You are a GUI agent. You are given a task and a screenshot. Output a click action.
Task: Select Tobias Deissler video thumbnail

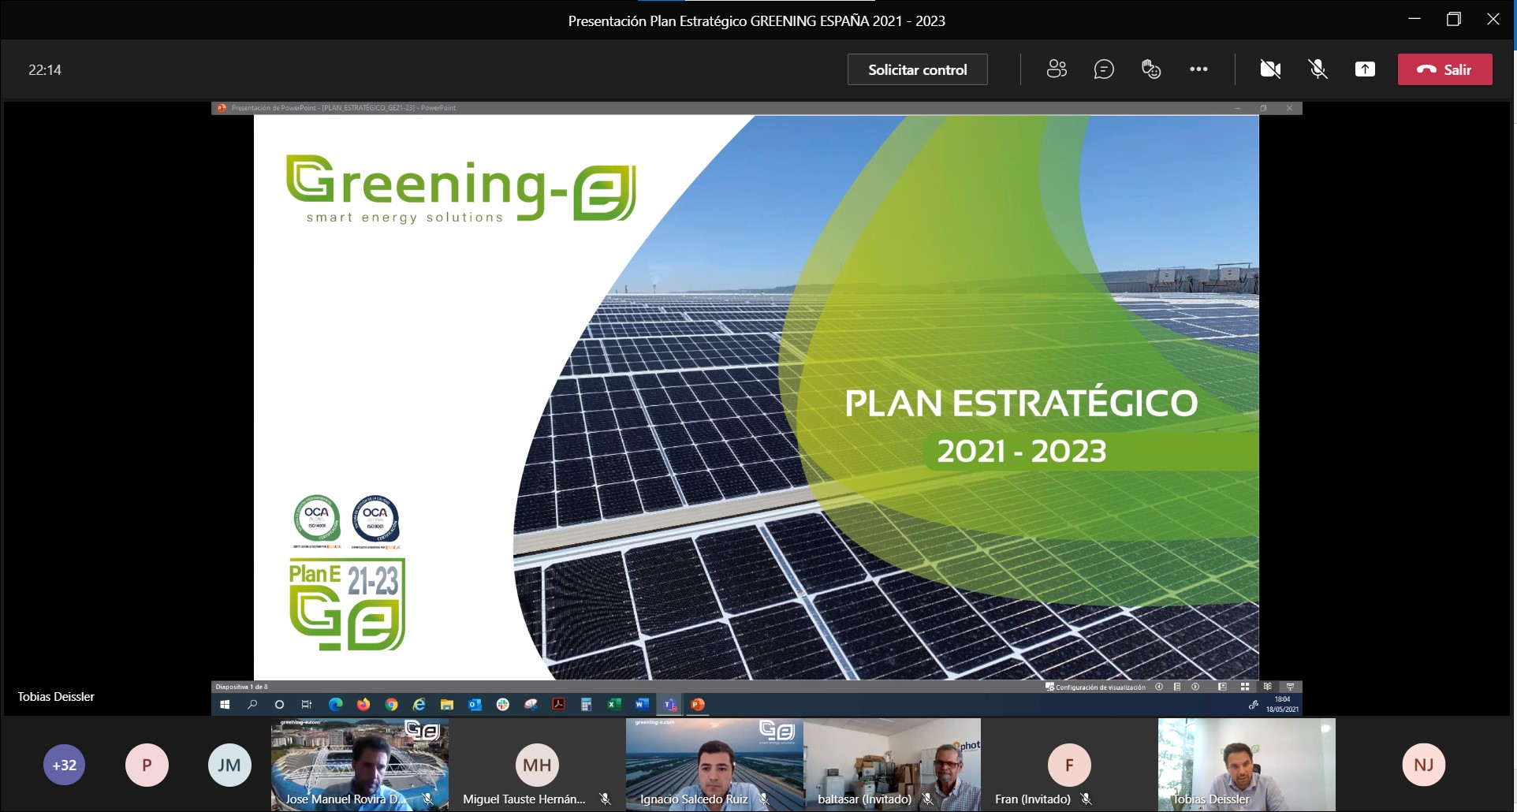[1247, 765]
